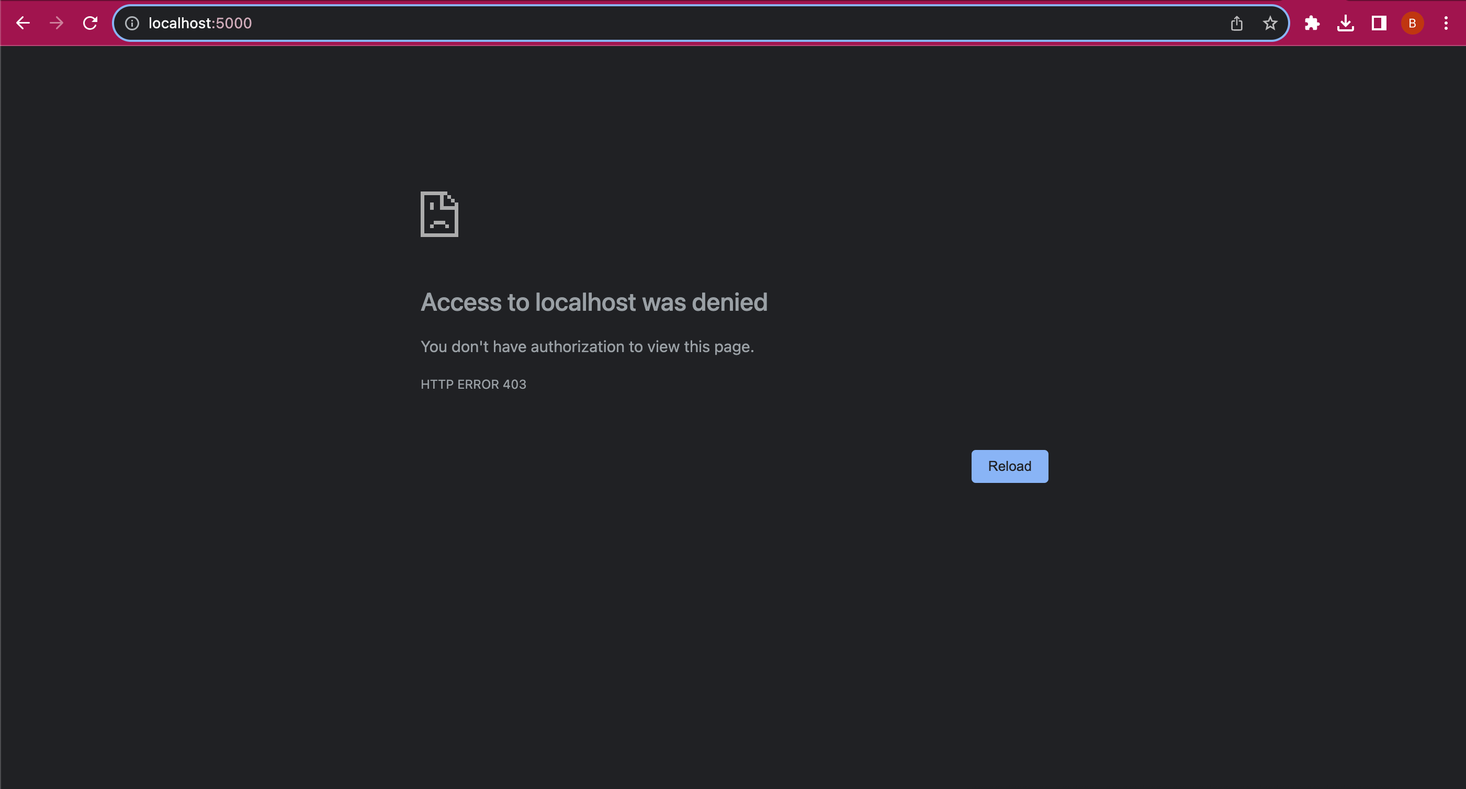The width and height of the screenshot is (1466, 789).
Task: Refresh the page with the toolbar reload icon
Action: [90, 23]
